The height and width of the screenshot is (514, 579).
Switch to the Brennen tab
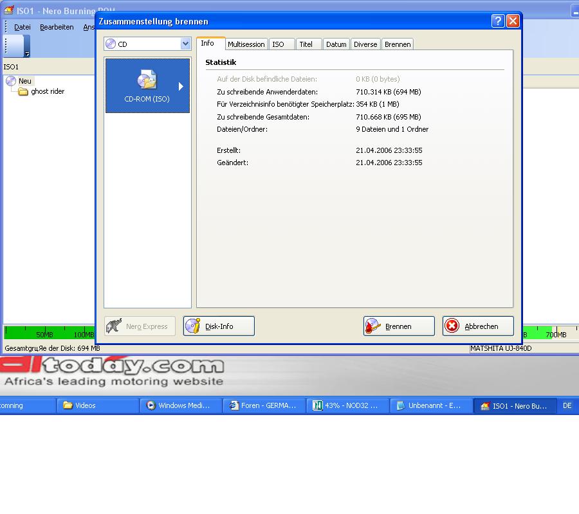click(398, 44)
